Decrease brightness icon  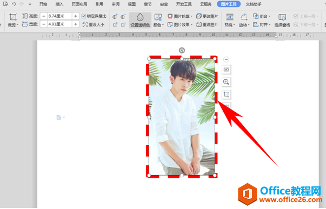click(x=123, y=25)
